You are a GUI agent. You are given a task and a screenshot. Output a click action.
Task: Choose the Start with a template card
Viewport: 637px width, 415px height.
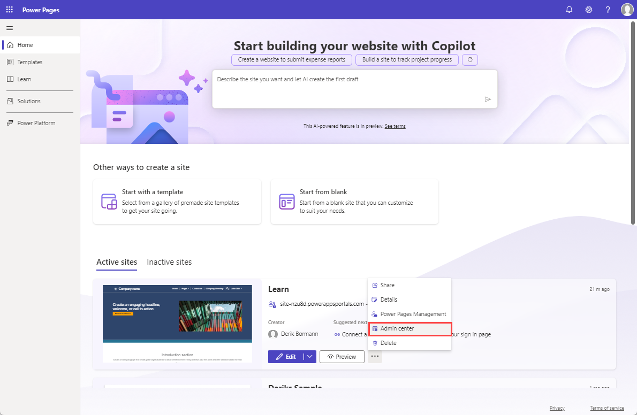point(177,202)
